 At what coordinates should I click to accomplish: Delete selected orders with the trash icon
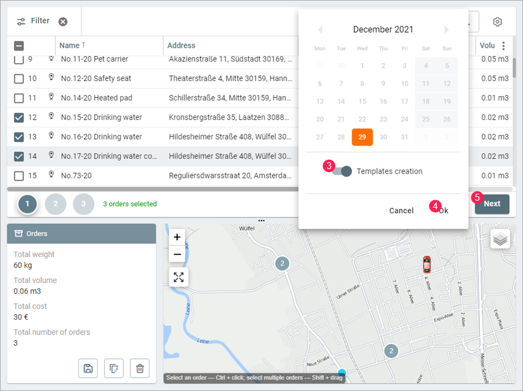(140, 368)
